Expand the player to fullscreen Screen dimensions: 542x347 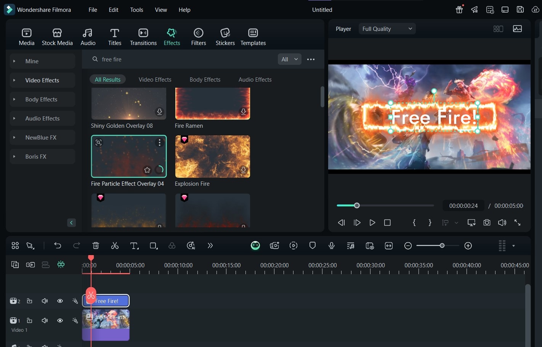517,222
